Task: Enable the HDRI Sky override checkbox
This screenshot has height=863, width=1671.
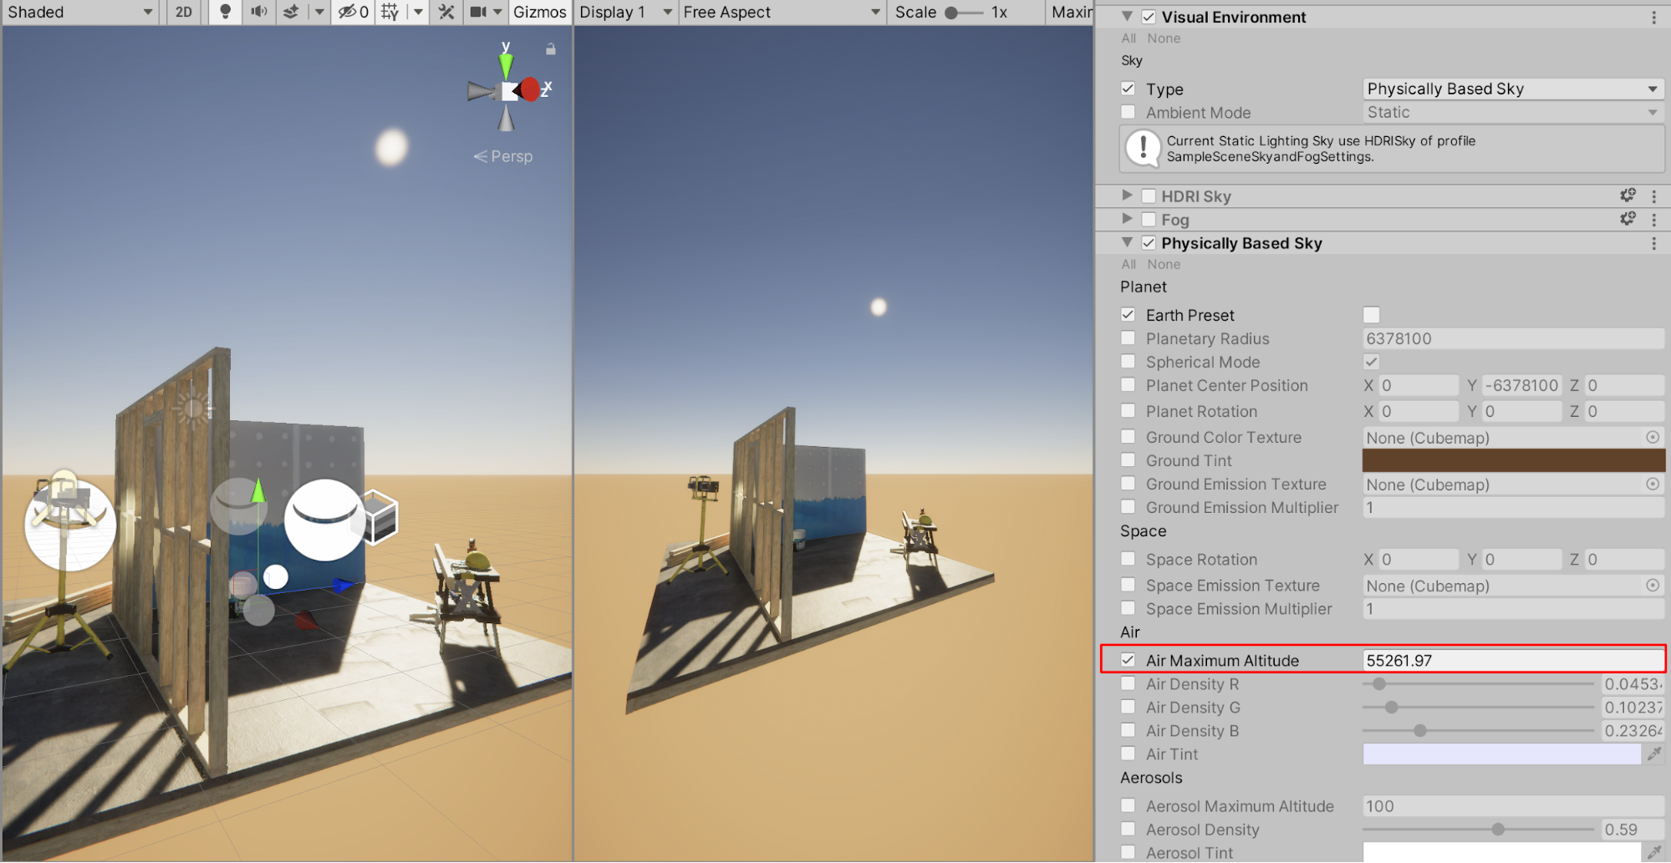Action: 1149,196
